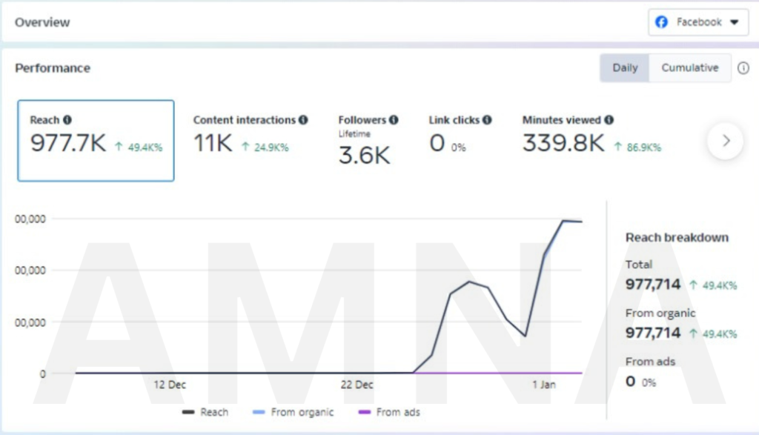Click the Facebook logo icon in dropdown
Viewport: 759px width, 435px height.
tap(662, 22)
